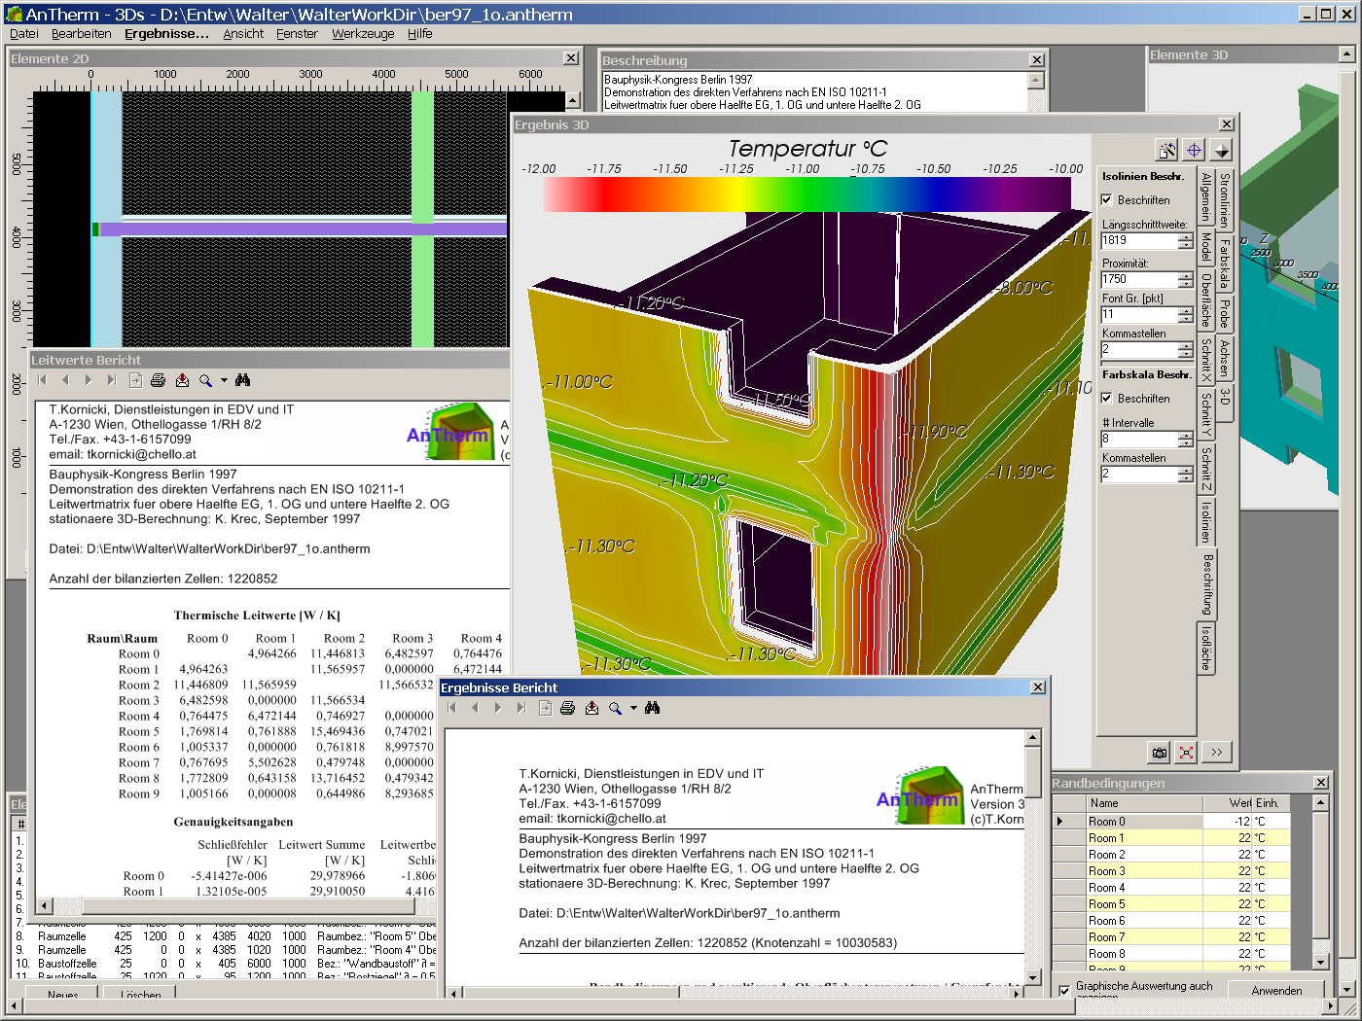Click the magnifier zoom icon in Ergebnisse Bericht
Screen dimensions: 1362x1021
click(x=615, y=708)
